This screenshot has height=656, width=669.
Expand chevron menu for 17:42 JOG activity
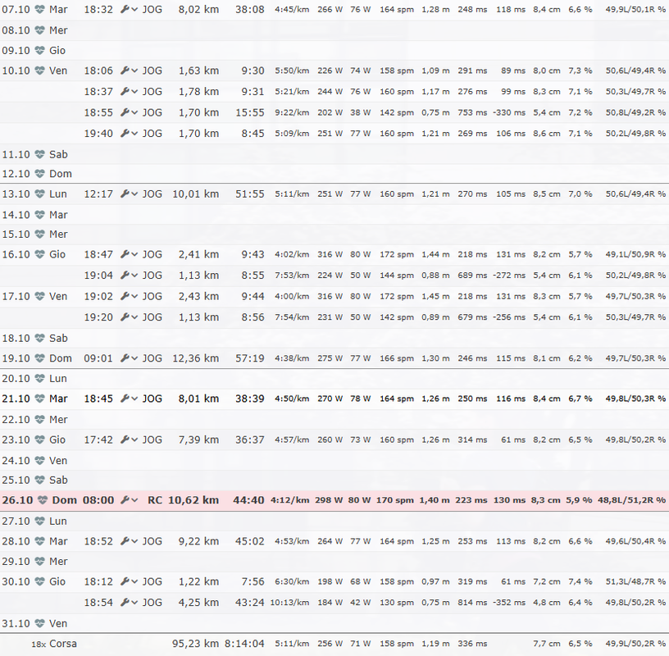(x=134, y=440)
